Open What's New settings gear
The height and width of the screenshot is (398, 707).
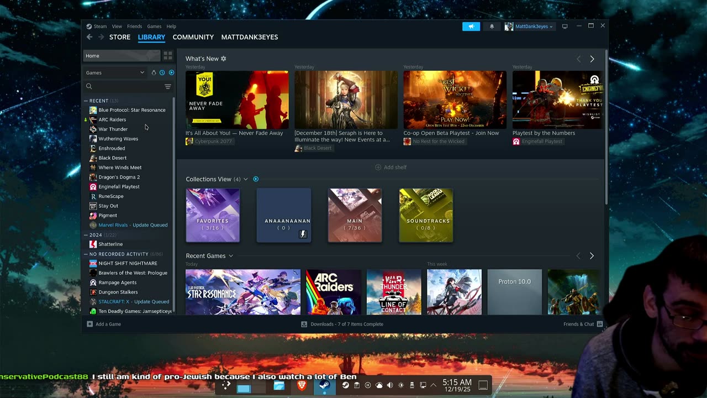[224, 59]
